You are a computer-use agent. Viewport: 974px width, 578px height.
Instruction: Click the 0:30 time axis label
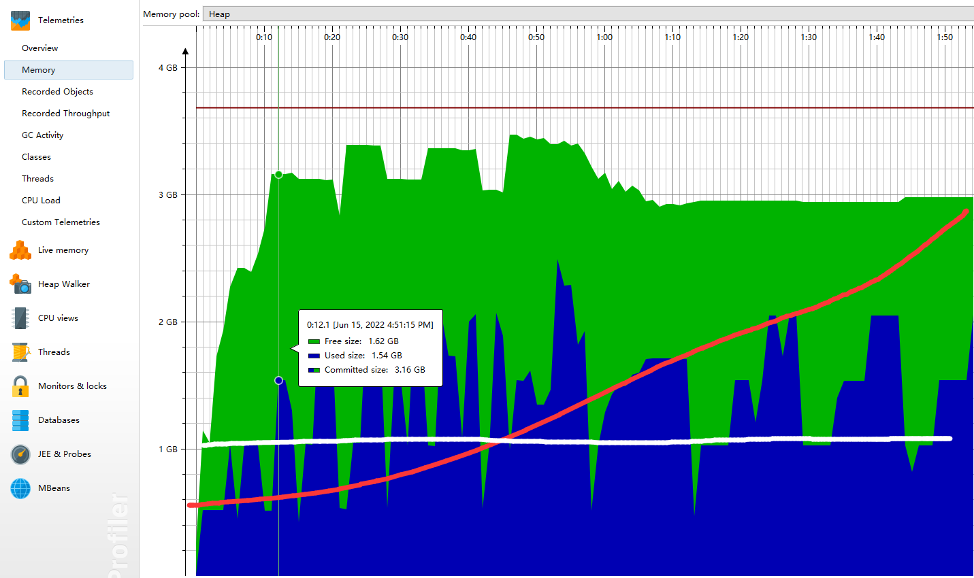click(x=400, y=37)
